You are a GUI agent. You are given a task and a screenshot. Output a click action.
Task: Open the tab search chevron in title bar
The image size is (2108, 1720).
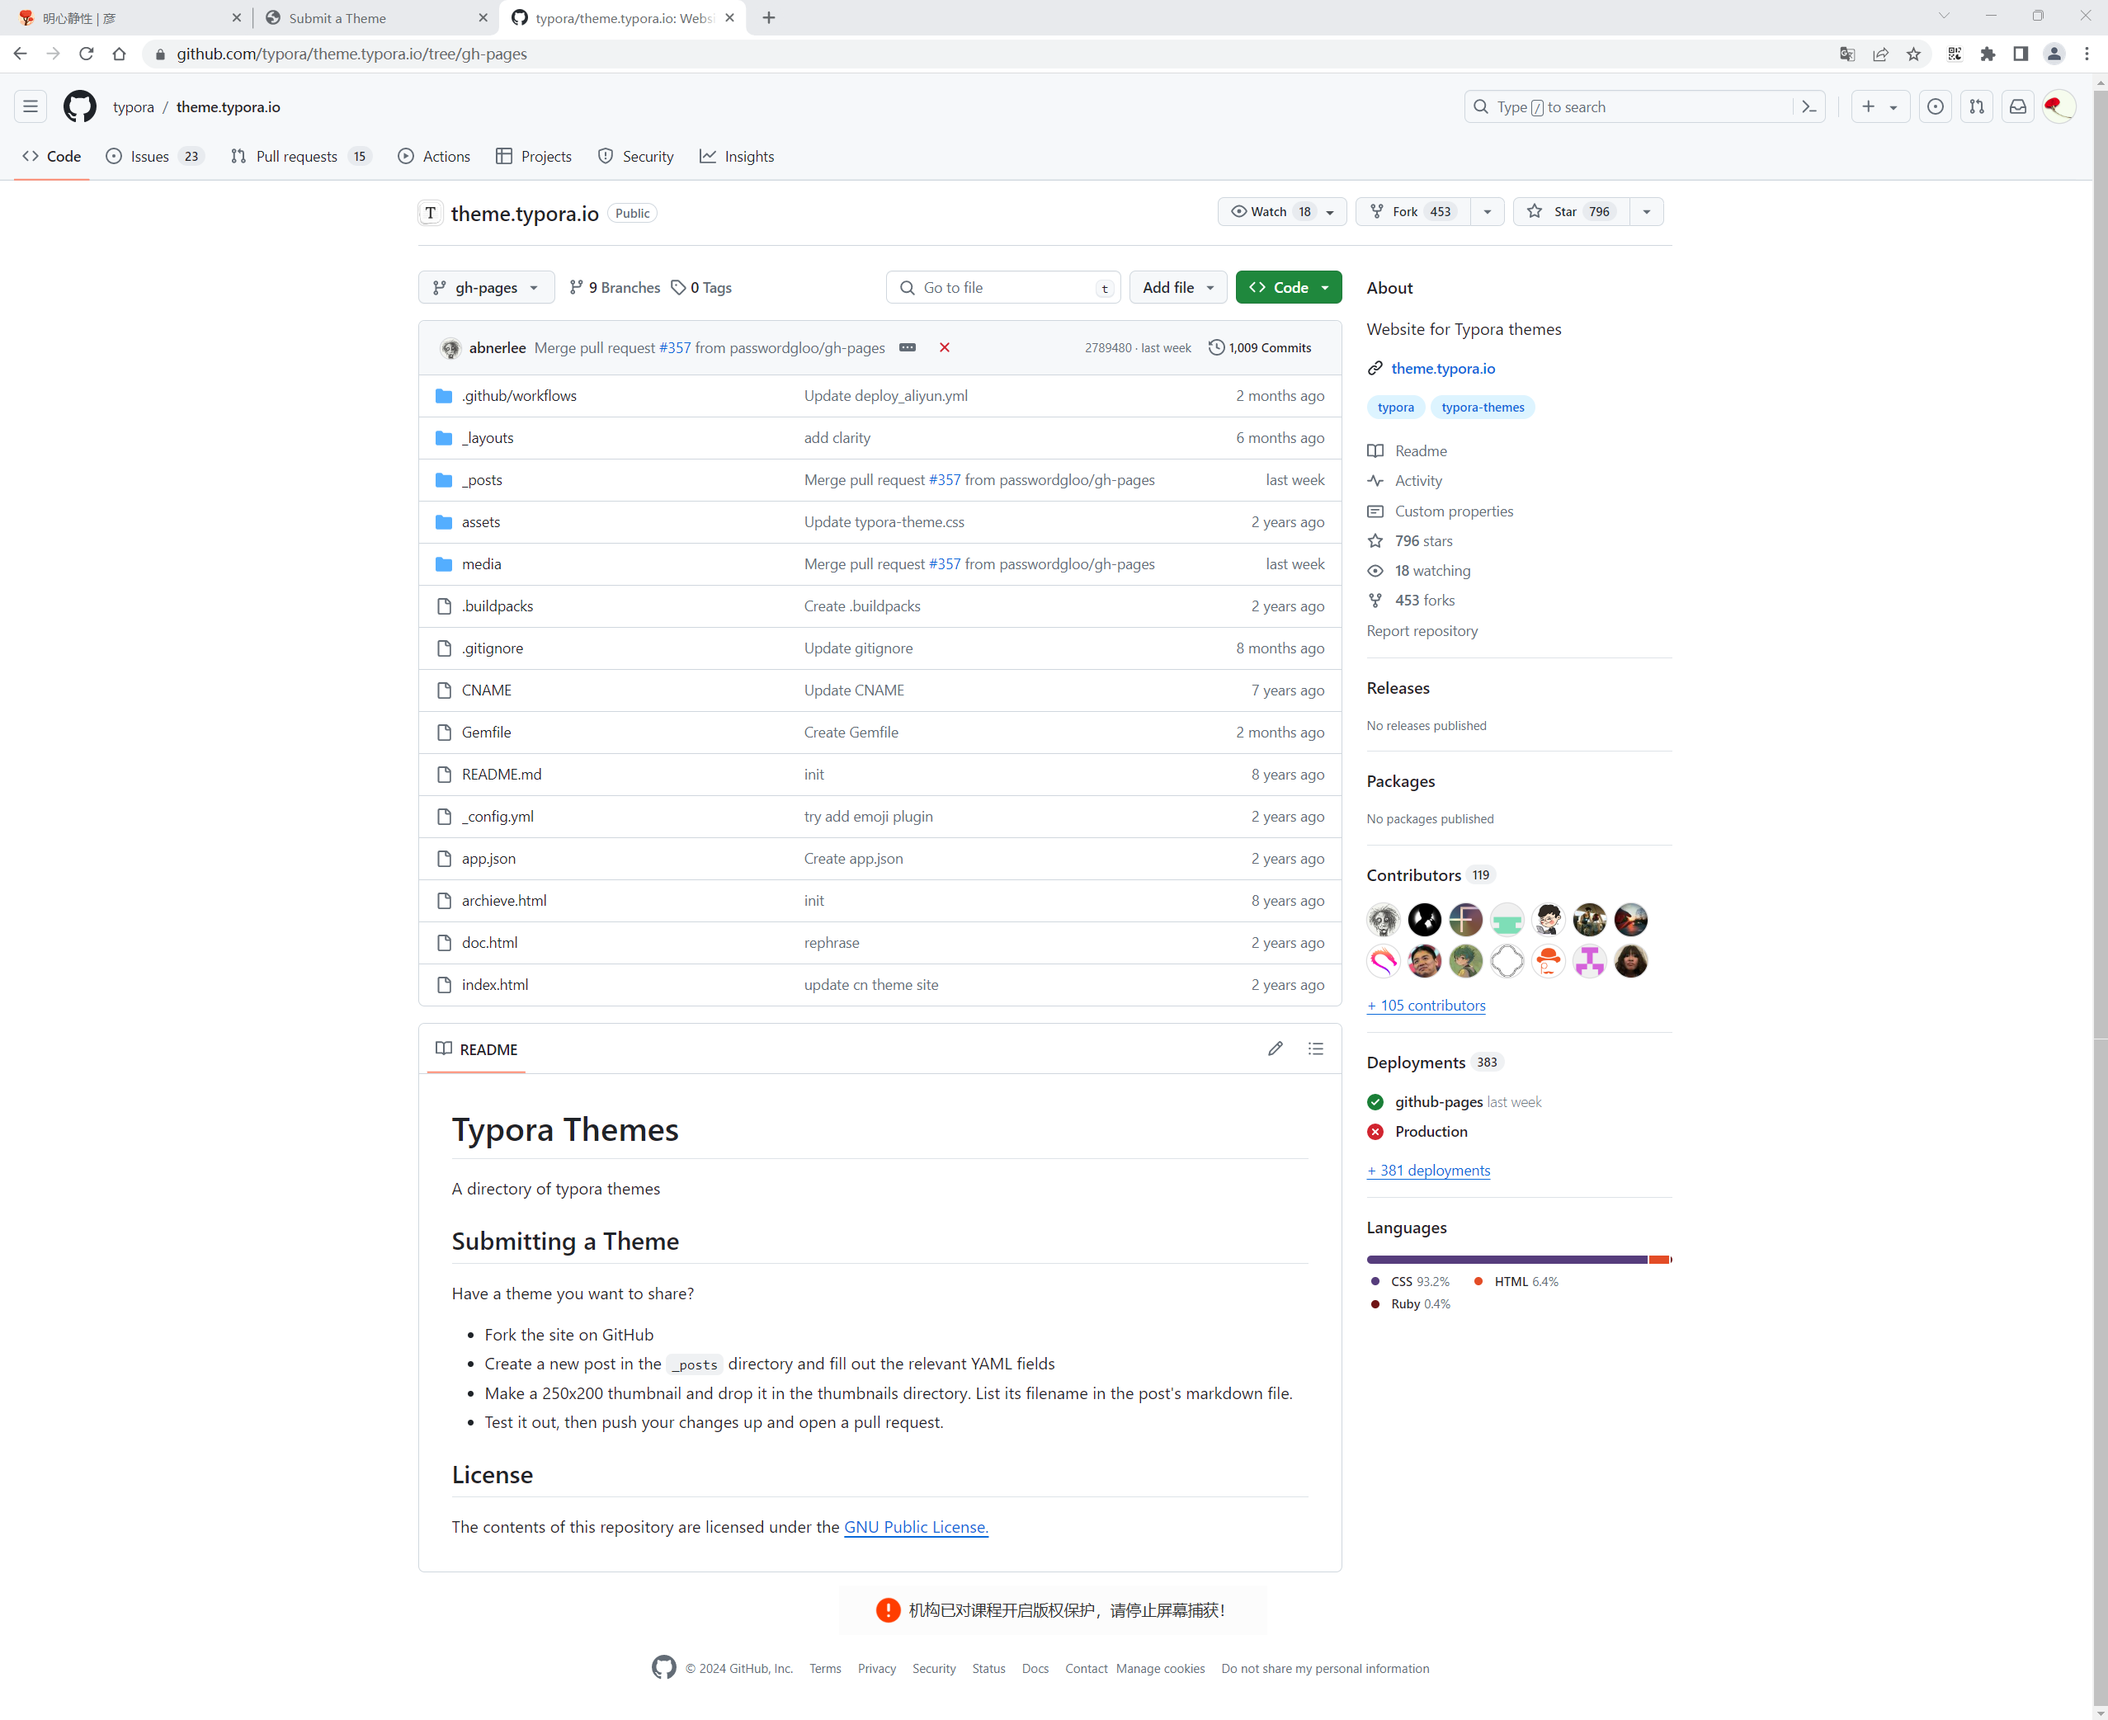pos(1944,16)
